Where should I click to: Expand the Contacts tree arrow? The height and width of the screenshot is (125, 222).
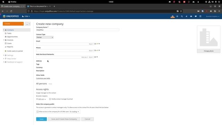[x=4, y=30]
